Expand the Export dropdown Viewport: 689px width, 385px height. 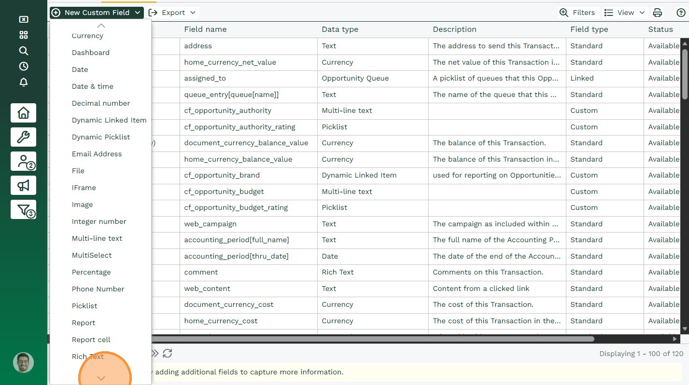(x=172, y=13)
